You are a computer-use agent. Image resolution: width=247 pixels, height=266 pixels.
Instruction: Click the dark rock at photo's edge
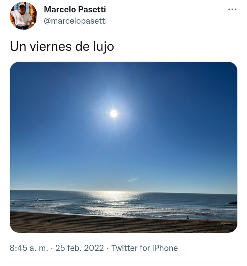pos(233,202)
